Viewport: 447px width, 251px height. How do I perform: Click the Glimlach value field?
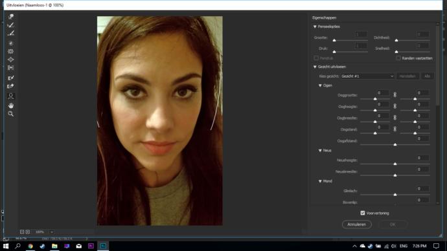click(x=422, y=189)
